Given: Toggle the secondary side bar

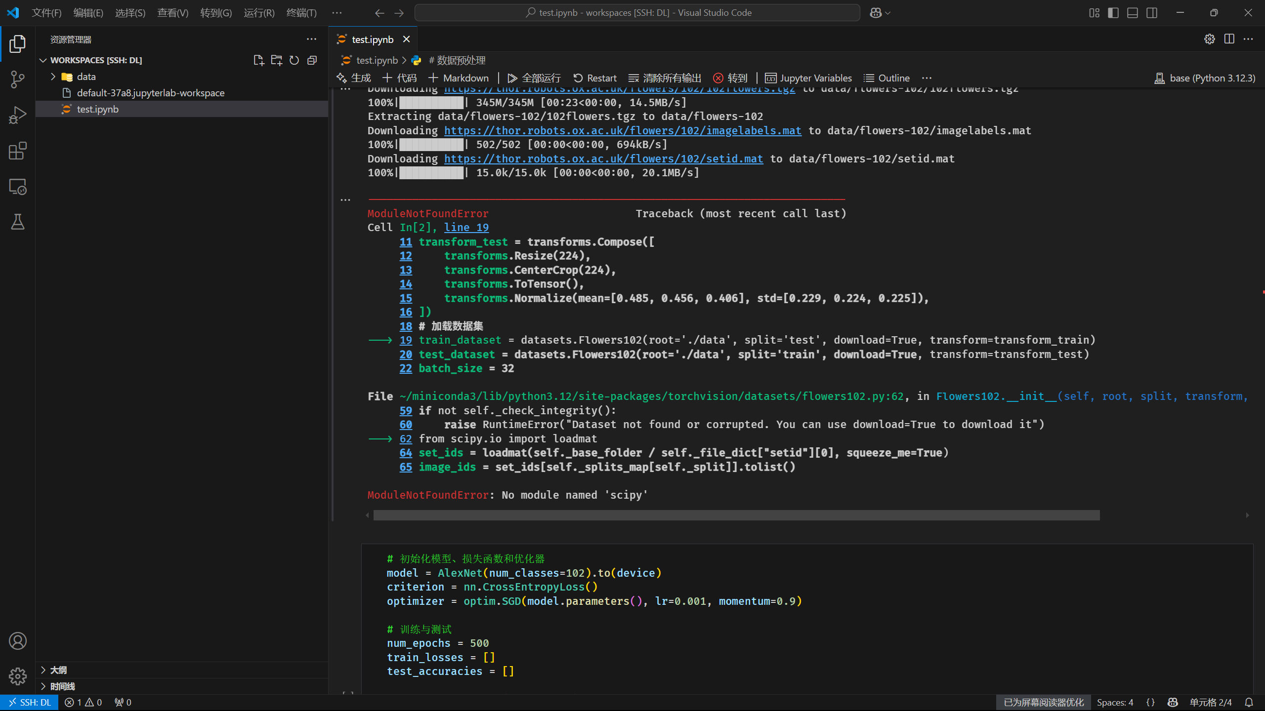Looking at the screenshot, I should [1152, 13].
